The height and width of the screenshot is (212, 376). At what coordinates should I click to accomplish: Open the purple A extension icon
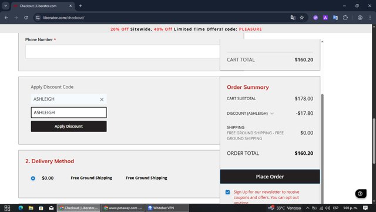325,18
